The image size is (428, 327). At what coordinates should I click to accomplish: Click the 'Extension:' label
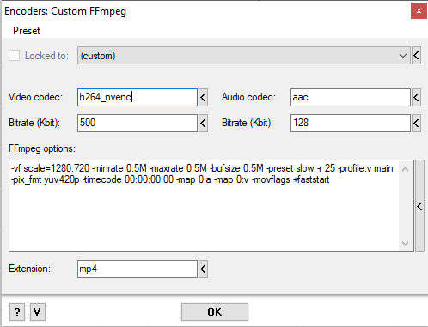(x=29, y=269)
